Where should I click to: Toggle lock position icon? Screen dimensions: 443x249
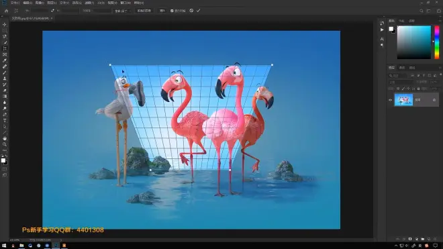click(408, 89)
